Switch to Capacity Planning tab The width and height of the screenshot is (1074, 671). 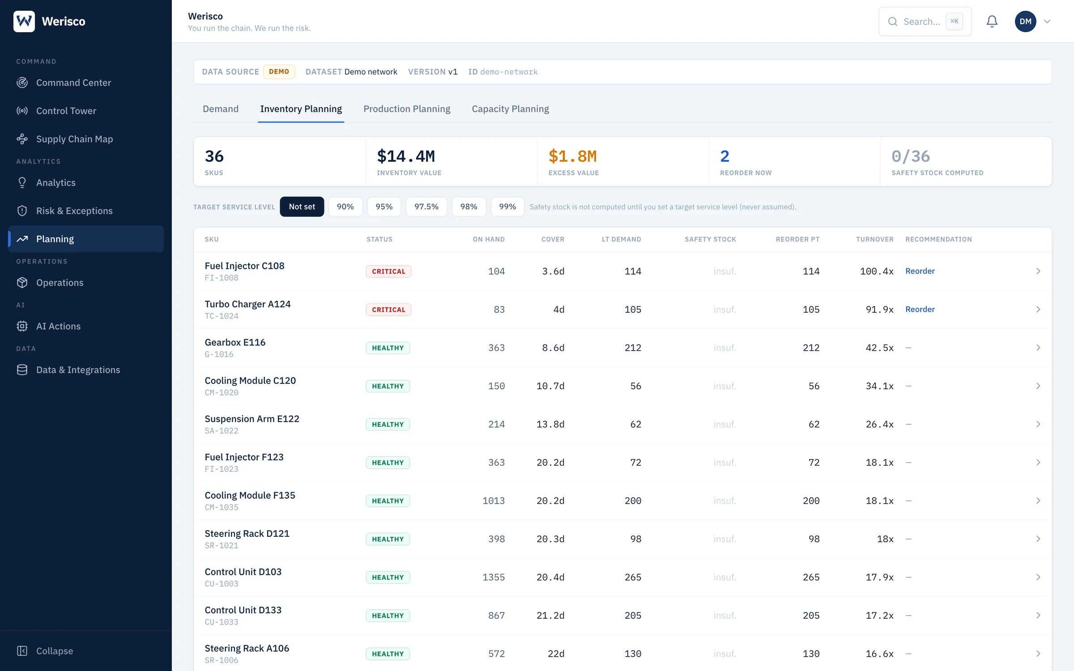pyautogui.click(x=510, y=109)
